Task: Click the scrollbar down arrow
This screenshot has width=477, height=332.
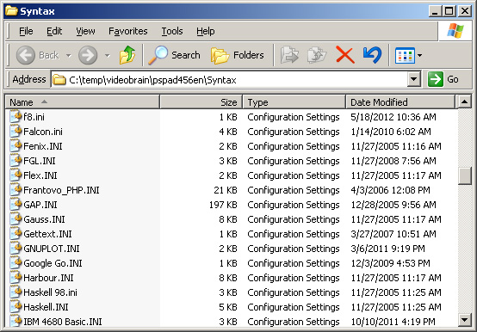Action: [465, 320]
